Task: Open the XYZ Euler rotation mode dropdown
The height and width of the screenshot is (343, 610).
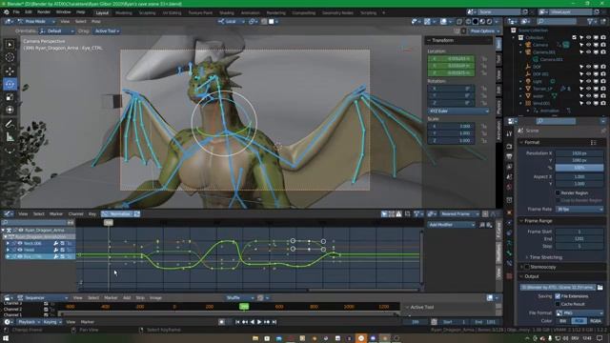Action: click(458, 111)
